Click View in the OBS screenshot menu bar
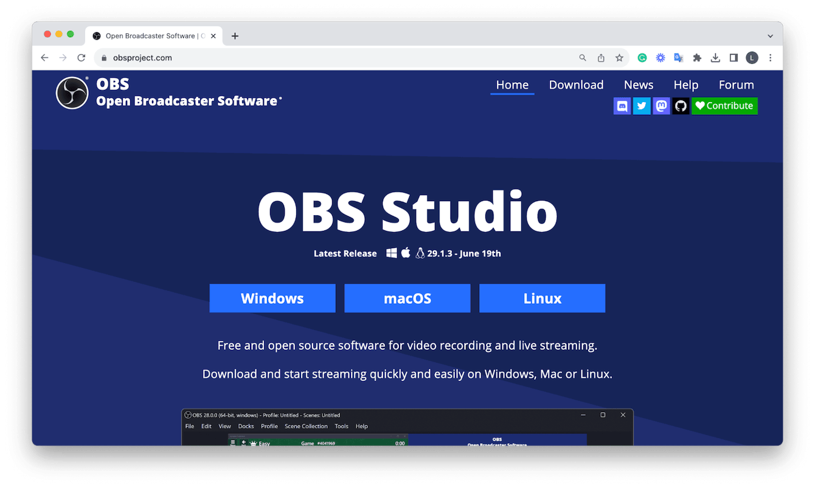Viewport: 815px width, 488px height. [225, 426]
